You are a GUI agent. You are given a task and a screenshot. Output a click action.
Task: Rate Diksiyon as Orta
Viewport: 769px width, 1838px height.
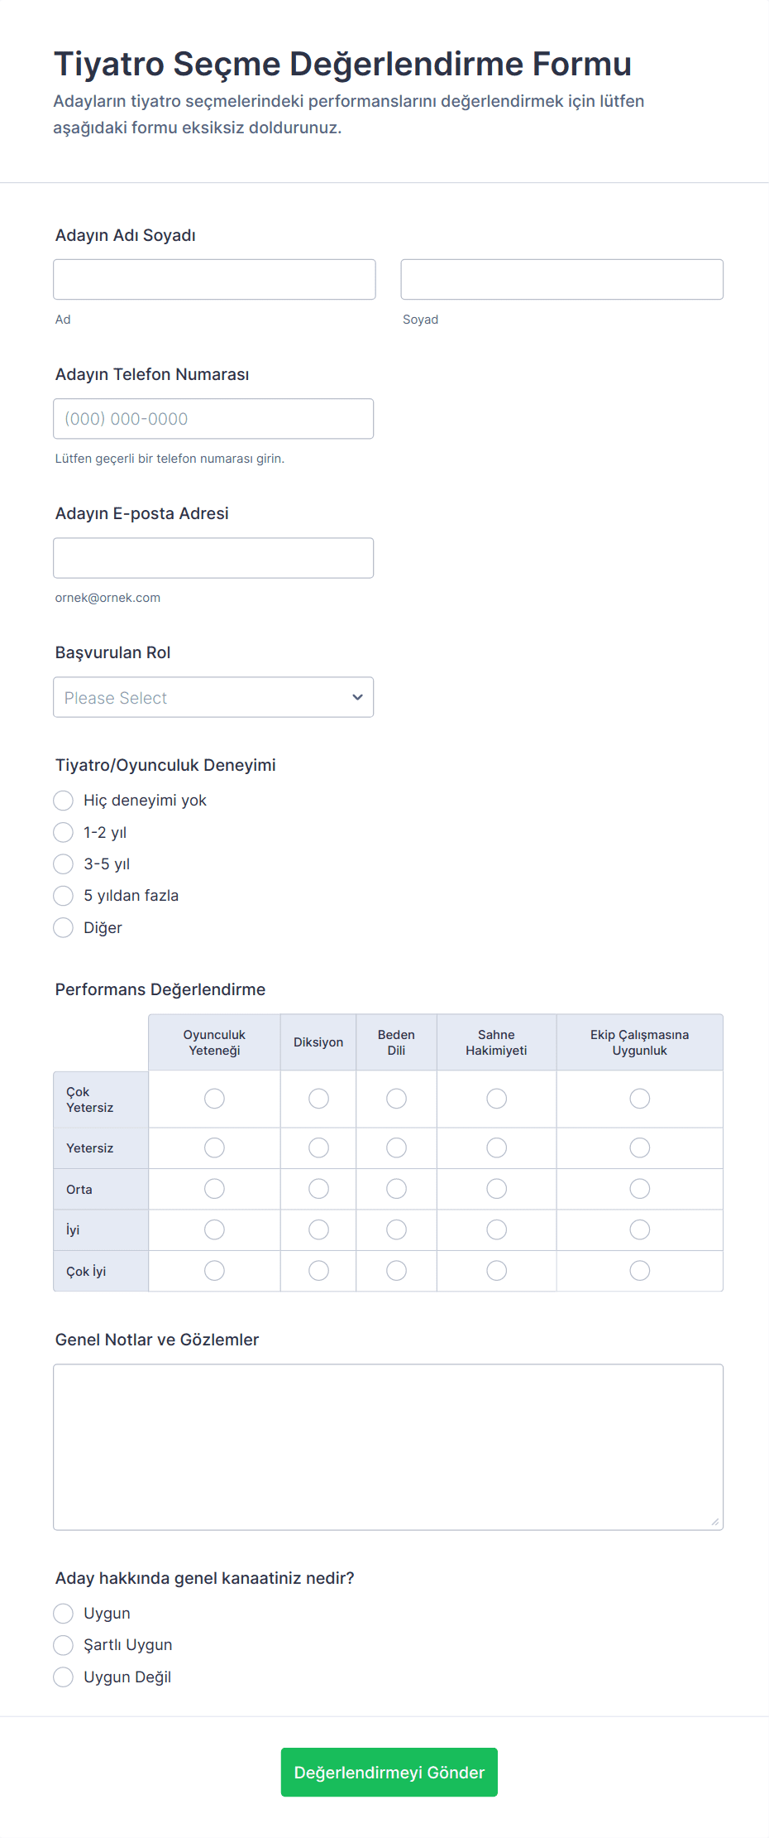[x=318, y=1189]
